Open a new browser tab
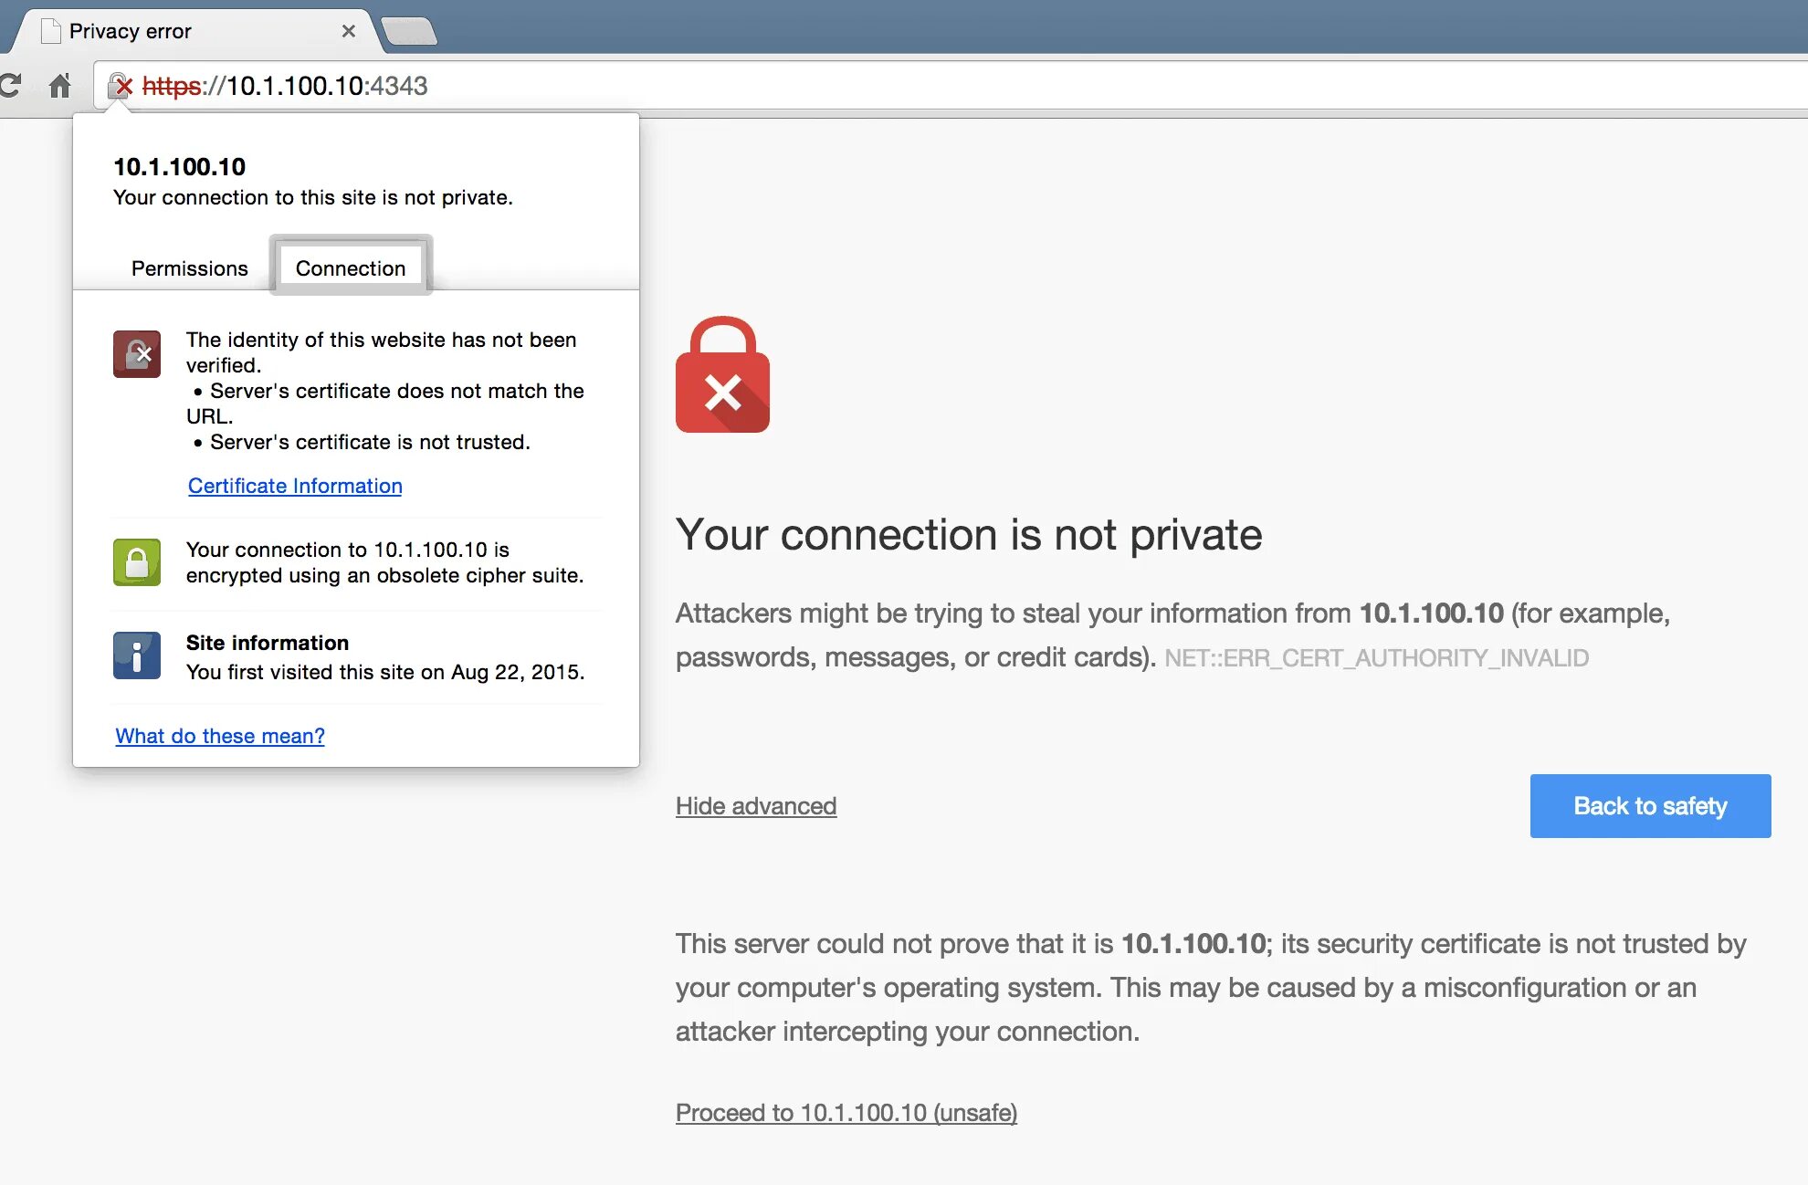 [x=408, y=31]
